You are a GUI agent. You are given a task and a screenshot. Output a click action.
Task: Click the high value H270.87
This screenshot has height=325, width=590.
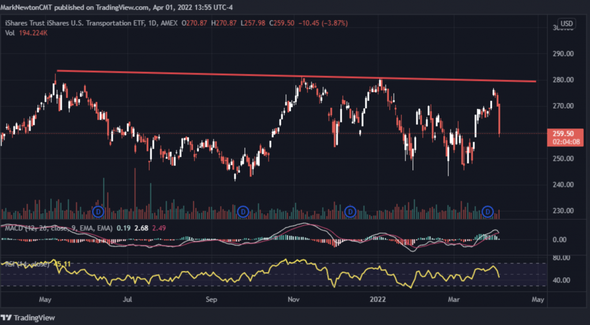tap(224, 23)
